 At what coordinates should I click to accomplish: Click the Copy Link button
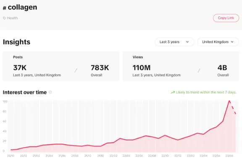(226, 18)
